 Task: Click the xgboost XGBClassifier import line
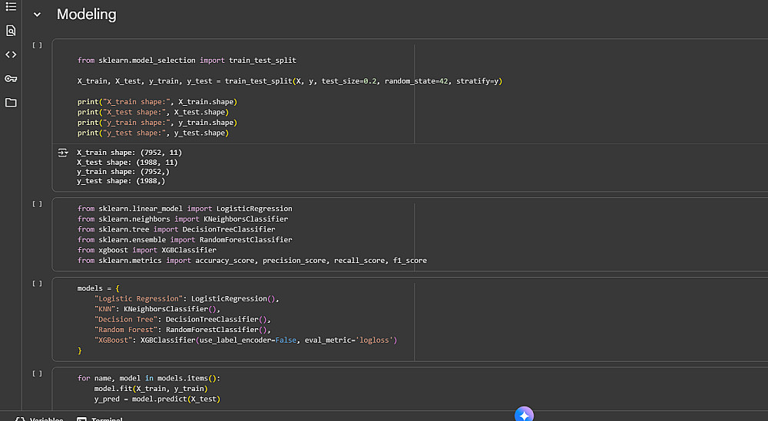pyautogui.click(x=147, y=250)
